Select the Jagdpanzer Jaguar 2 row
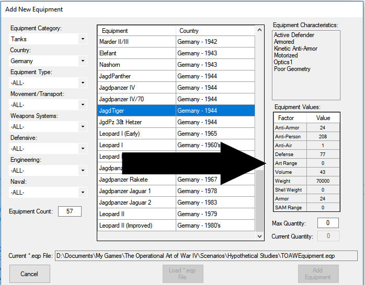365x285 pixels. point(176,203)
